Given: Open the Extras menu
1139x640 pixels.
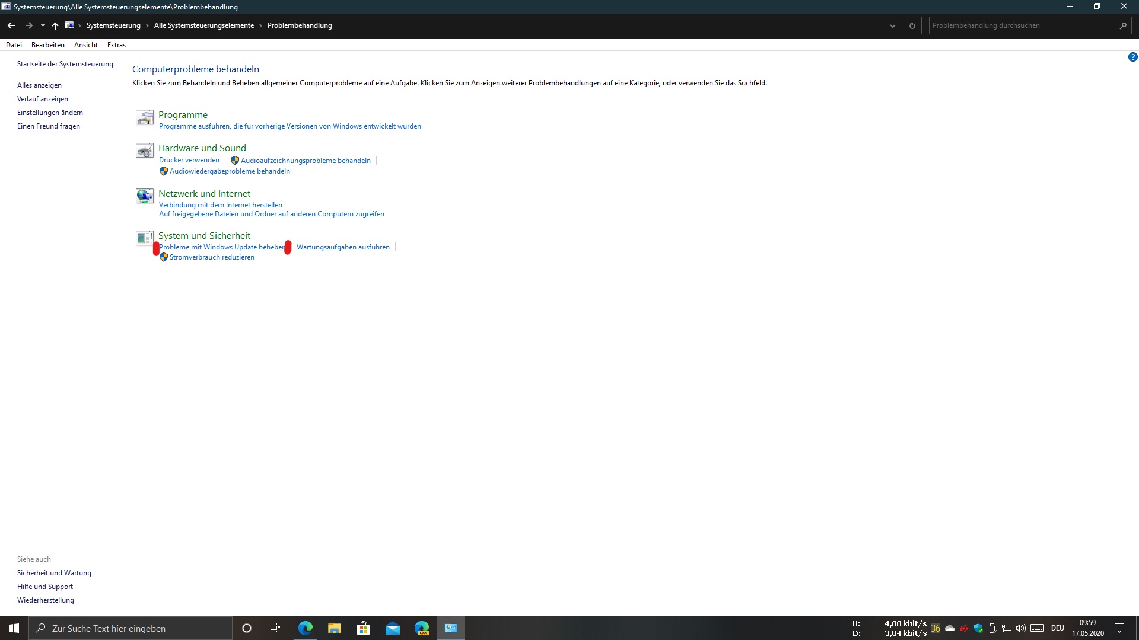Looking at the screenshot, I should (x=116, y=45).
